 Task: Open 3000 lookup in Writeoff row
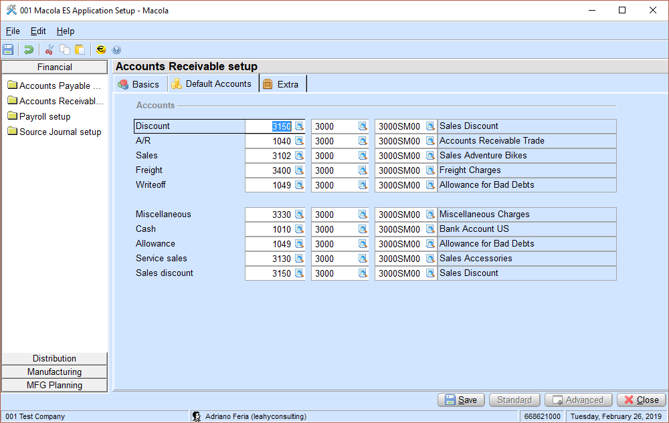click(x=362, y=185)
